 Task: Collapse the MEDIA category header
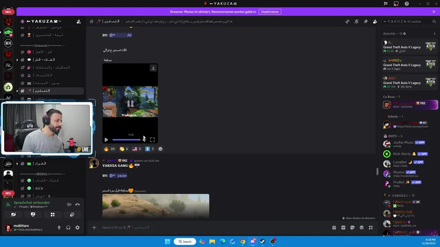pos(42,174)
